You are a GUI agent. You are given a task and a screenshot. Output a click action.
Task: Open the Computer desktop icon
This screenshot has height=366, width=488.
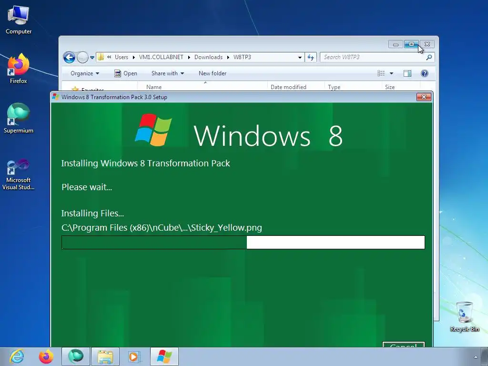point(19,20)
